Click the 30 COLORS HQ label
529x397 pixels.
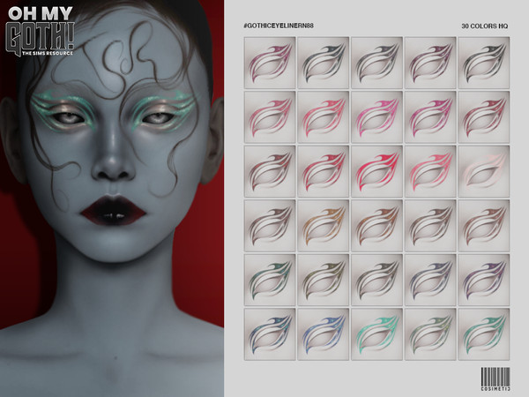(x=484, y=26)
